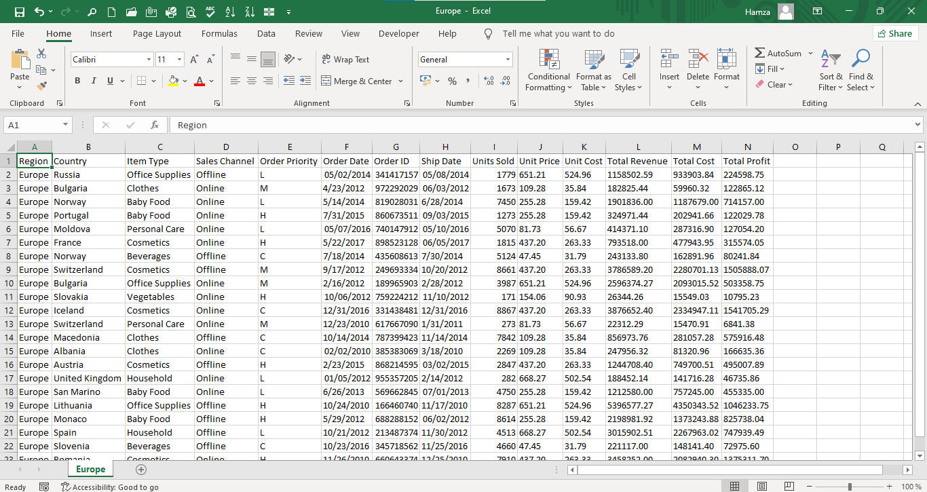
Task: Click the Borders icon
Action: pos(141,81)
